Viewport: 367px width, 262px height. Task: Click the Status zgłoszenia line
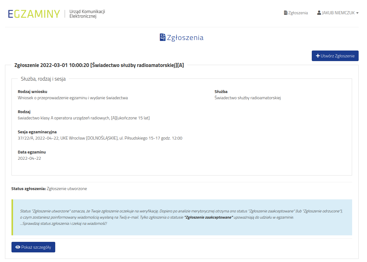[x=49, y=189]
